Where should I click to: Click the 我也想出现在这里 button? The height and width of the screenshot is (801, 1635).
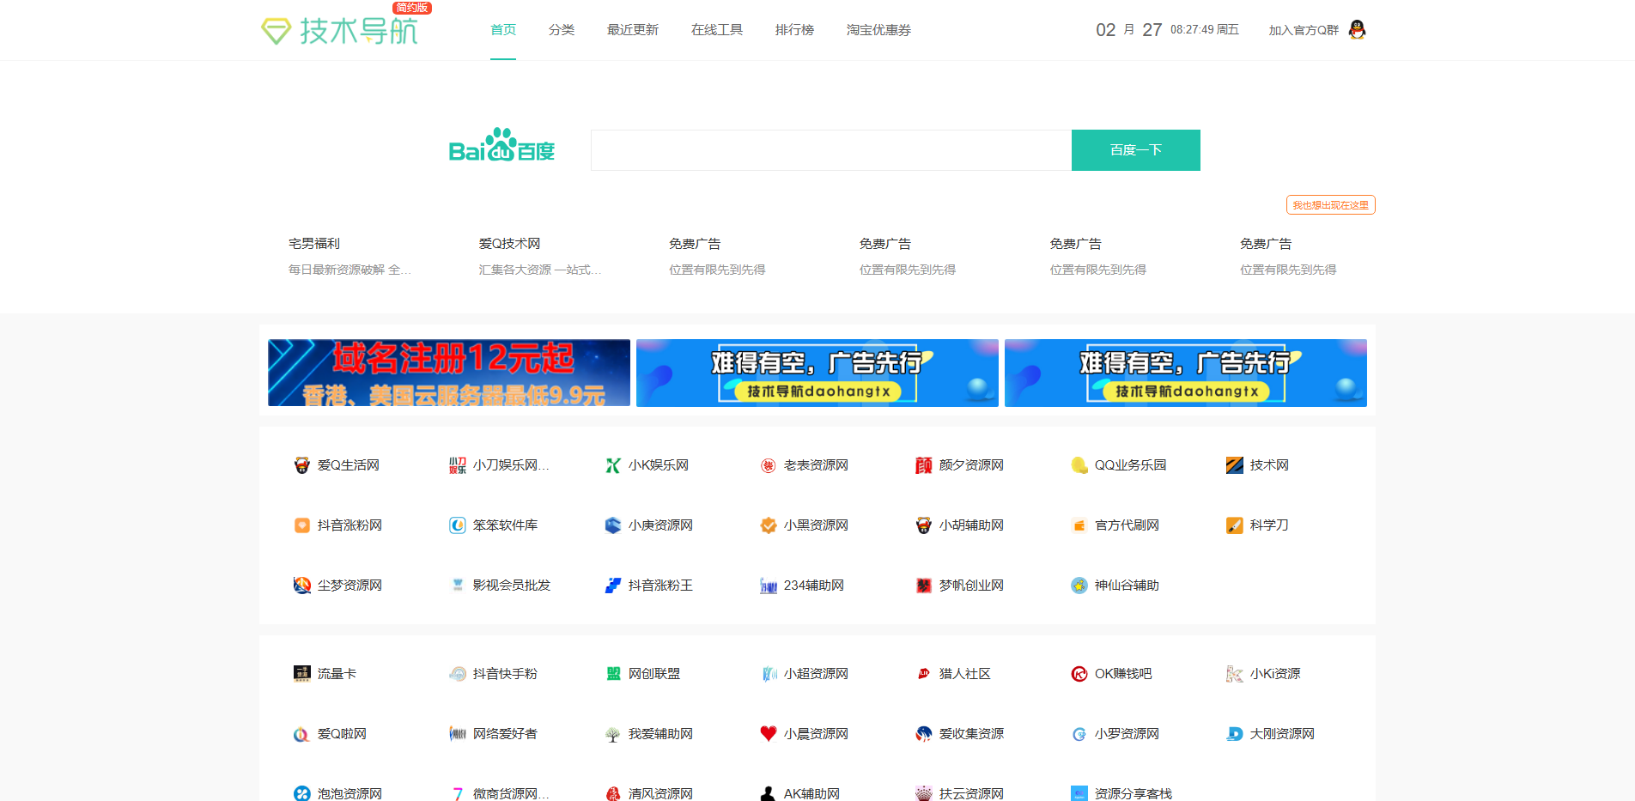(1329, 204)
